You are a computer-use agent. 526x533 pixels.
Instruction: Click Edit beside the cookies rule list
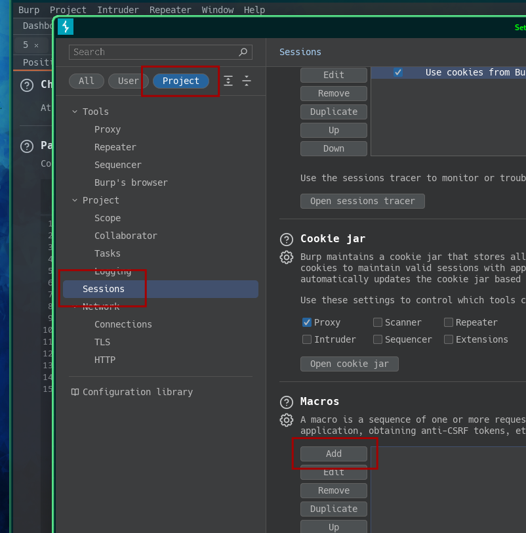click(x=333, y=75)
